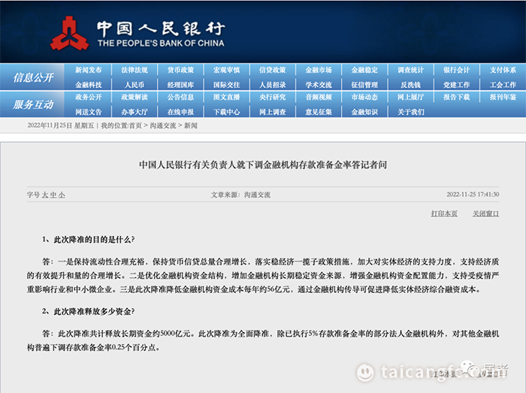The height and width of the screenshot is (393, 526).
Task: Open 宏观审慎 navigation link
Action: 226,70
